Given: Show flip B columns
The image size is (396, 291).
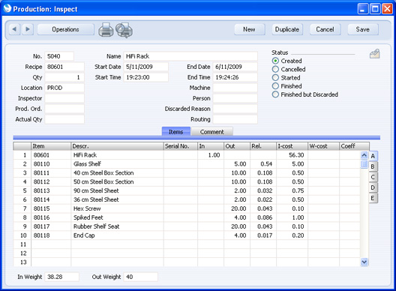Looking at the screenshot, I should pos(373,166).
